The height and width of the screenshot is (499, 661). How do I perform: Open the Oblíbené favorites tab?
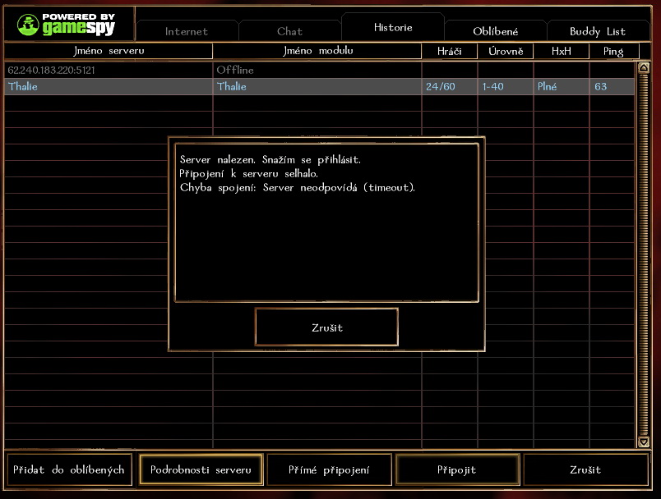coord(495,31)
